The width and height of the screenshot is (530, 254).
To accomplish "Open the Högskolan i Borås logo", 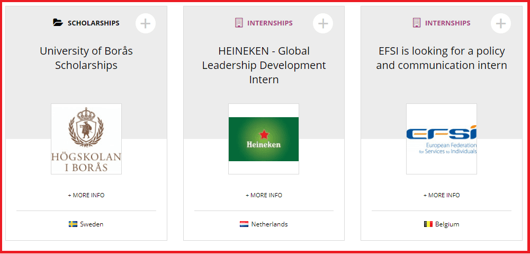I will (86, 139).
